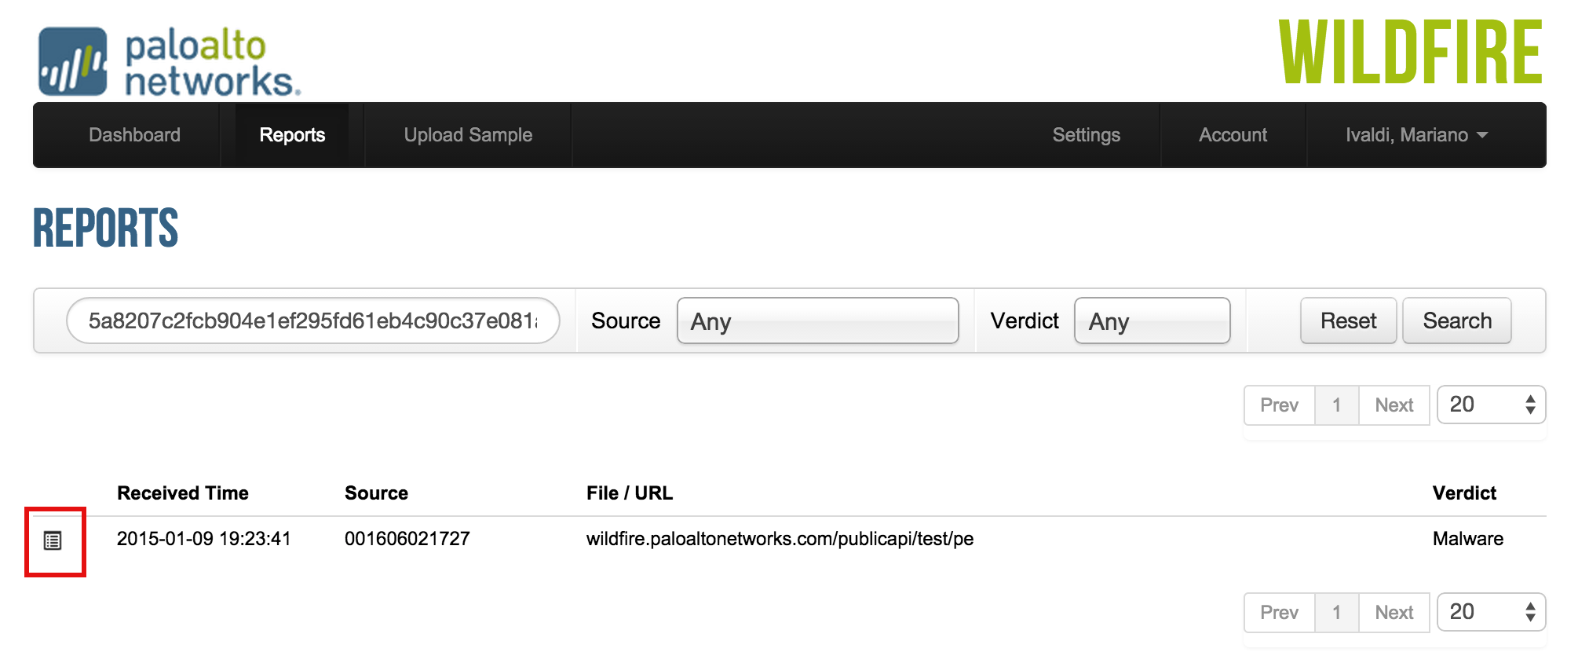Expand the Ivaldi, Mariano user menu
Screen dimensions: 1589x652
click(1415, 135)
